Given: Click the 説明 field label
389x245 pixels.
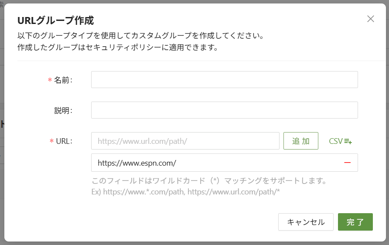Looking at the screenshot, I should [63, 111].
